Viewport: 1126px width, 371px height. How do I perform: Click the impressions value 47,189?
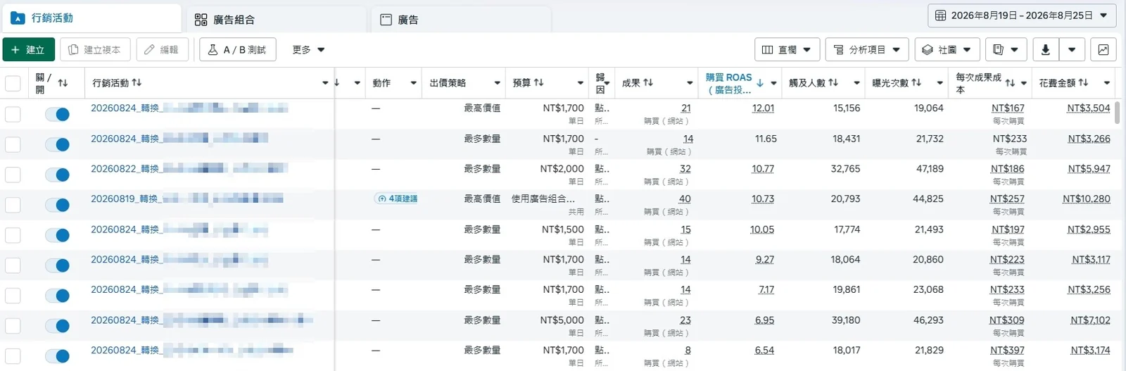(x=929, y=169)
